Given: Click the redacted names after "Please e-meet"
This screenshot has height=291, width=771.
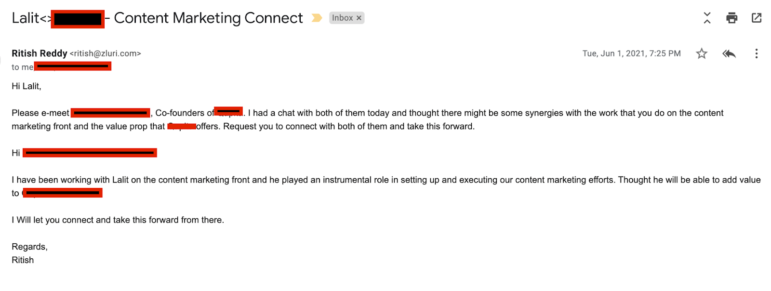Looking at the screenshot, I should [x=110, y=113].
